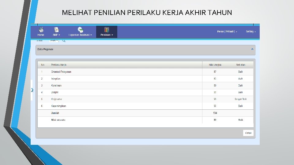Image resolution: width=294 pixels, height=165 pixels.
Task: Select the Orientasi Pelayanan row
Action: [145, 72]
